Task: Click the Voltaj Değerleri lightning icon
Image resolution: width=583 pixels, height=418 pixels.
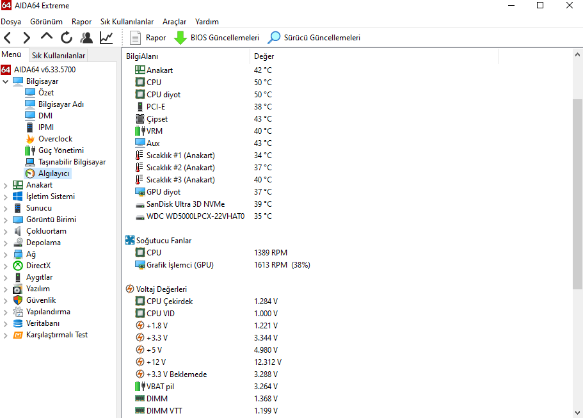Action: pos(130,289)
